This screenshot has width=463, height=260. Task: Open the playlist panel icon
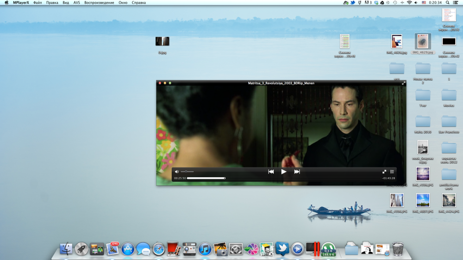pos(392,172)
